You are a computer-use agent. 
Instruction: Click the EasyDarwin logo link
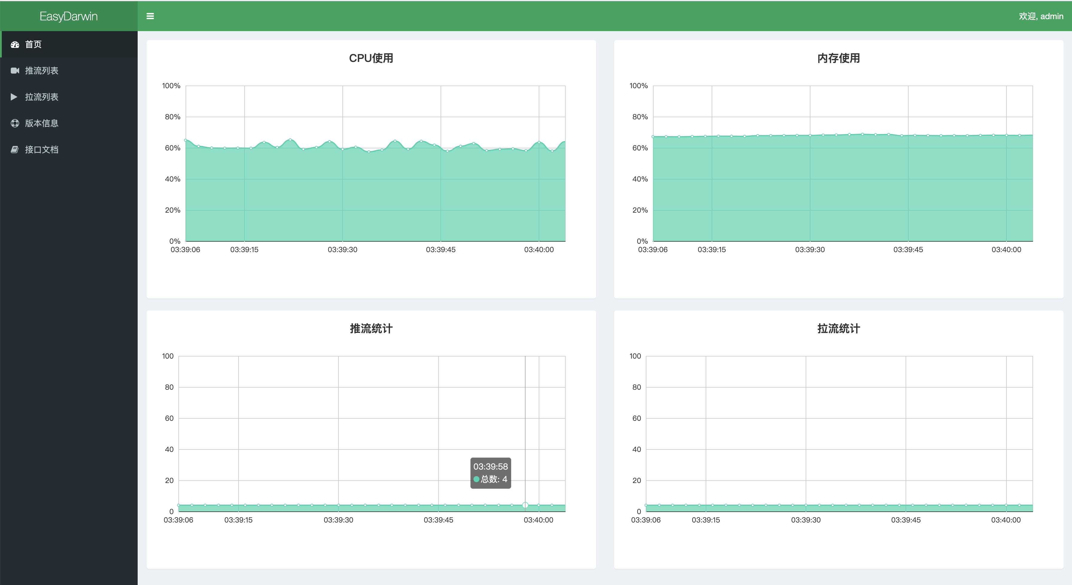coord(69,16)
